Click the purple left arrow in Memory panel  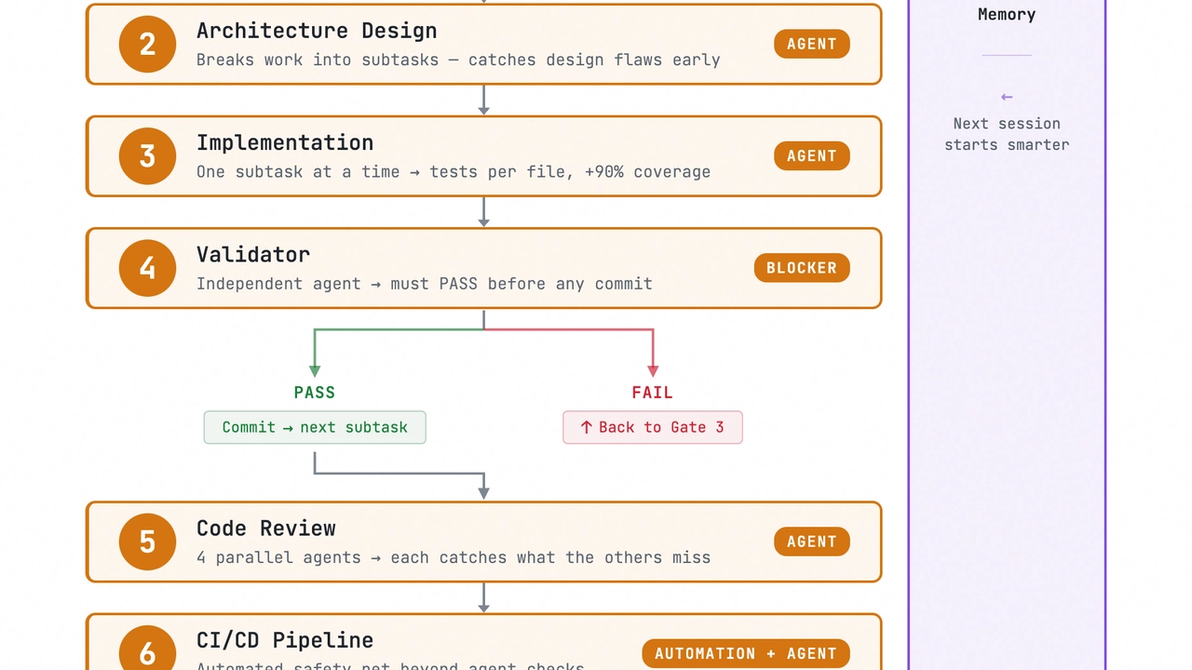[x=1007, y=97]
